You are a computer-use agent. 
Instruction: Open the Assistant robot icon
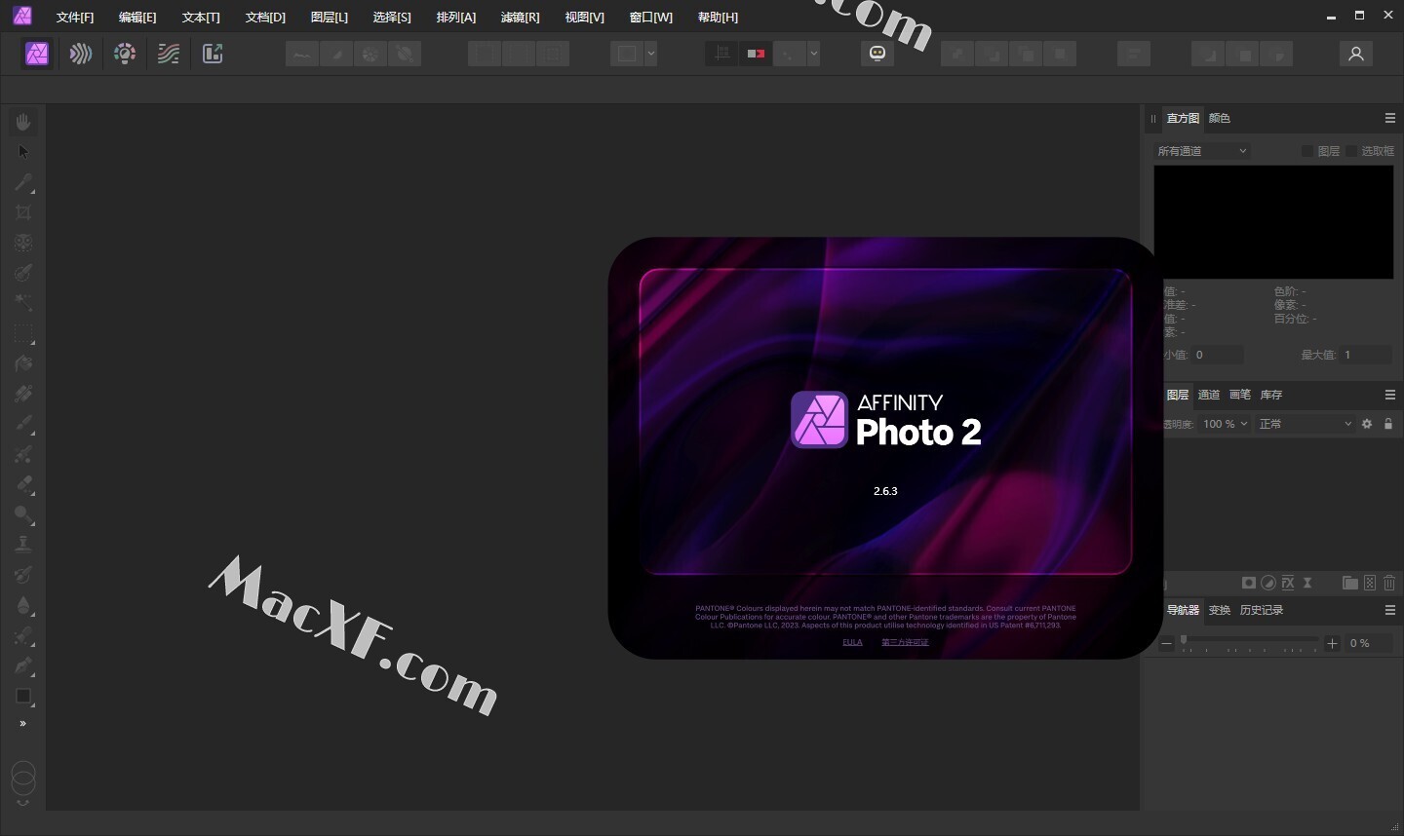tap(877, 54)
